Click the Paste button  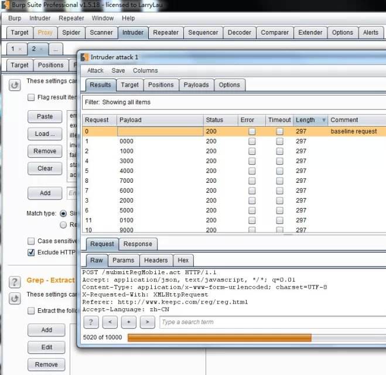[45, 117]
